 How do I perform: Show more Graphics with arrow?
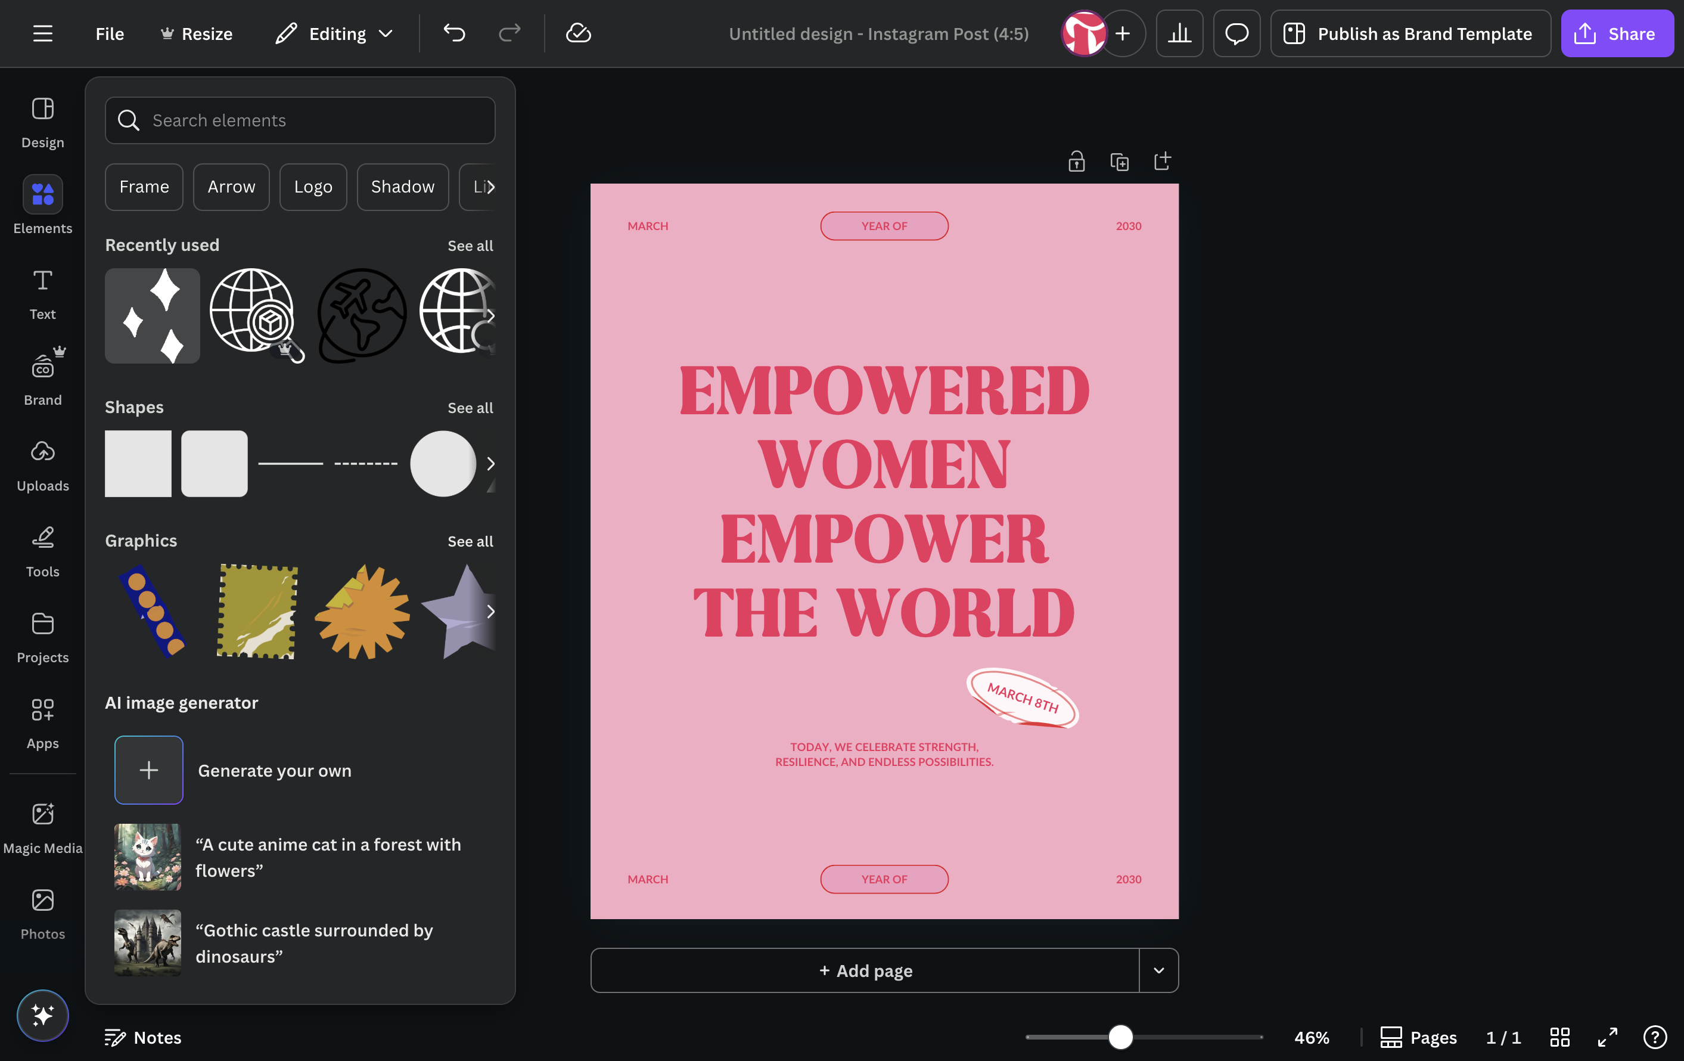(490, 612)
